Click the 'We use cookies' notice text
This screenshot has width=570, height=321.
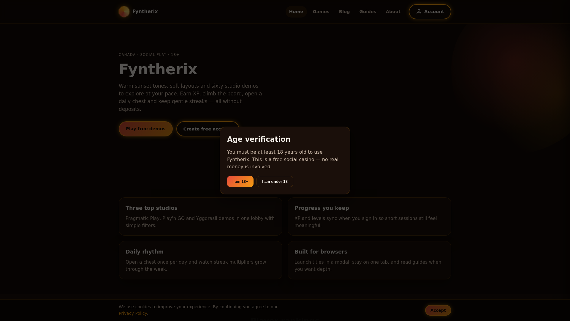(x=198, y=310)
